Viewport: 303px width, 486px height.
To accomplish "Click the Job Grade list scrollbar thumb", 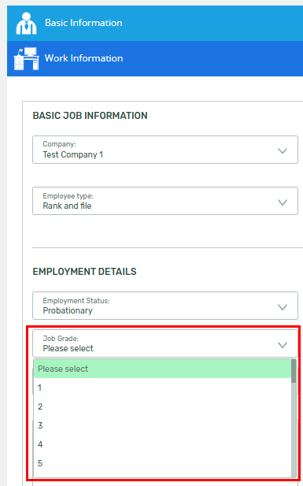I will (294, 371).
